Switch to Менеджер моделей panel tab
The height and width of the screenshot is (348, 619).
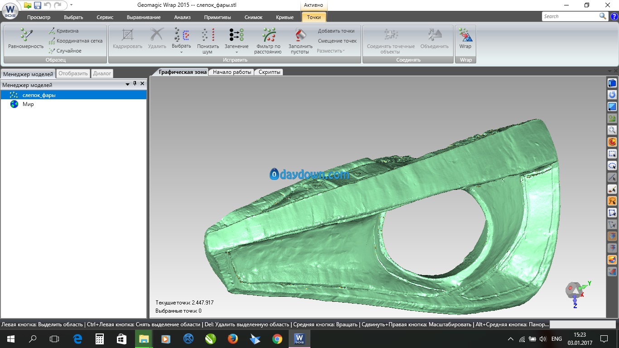[x=28, y=74]
